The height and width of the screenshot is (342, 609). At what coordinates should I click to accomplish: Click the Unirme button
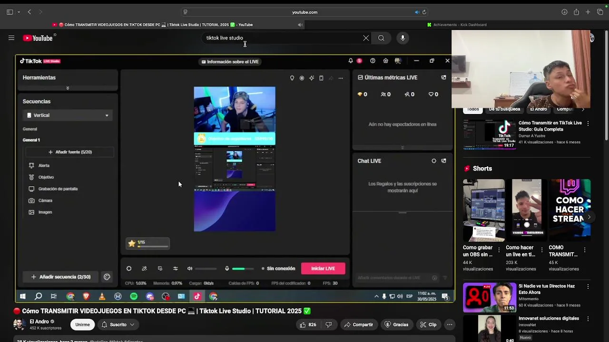point(82,324)
